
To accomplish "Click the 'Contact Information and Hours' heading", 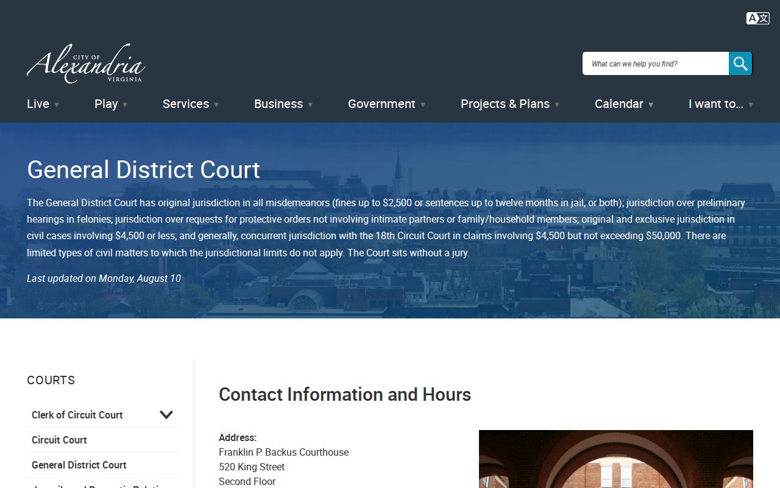I will 345,395.
